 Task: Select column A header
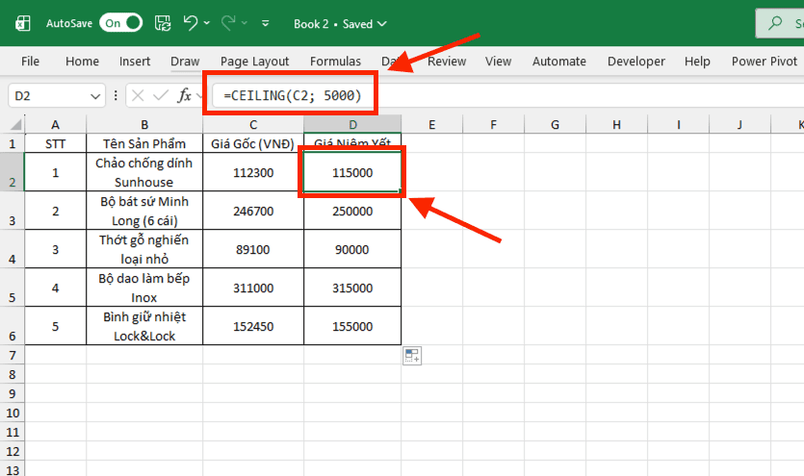click(x=56, y=125)
